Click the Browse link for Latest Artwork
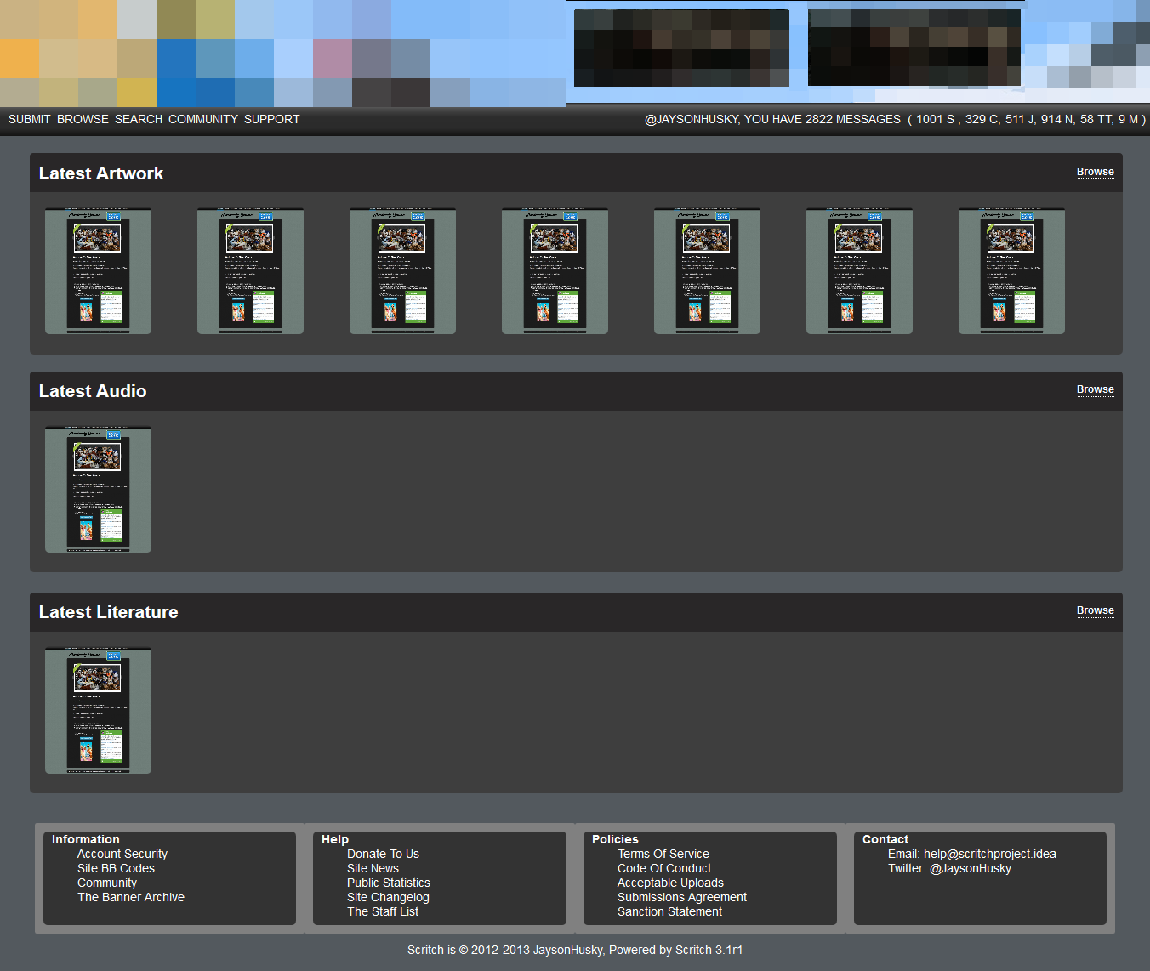Screen dimensions: 1150x971 [x=1095, y=172]
